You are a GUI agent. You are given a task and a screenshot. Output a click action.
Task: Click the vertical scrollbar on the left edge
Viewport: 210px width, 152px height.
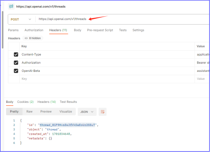tap(3, 30)
